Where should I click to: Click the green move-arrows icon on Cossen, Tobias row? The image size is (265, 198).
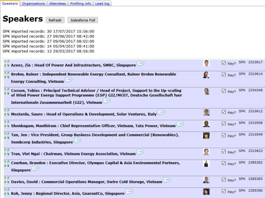(7, 91)
